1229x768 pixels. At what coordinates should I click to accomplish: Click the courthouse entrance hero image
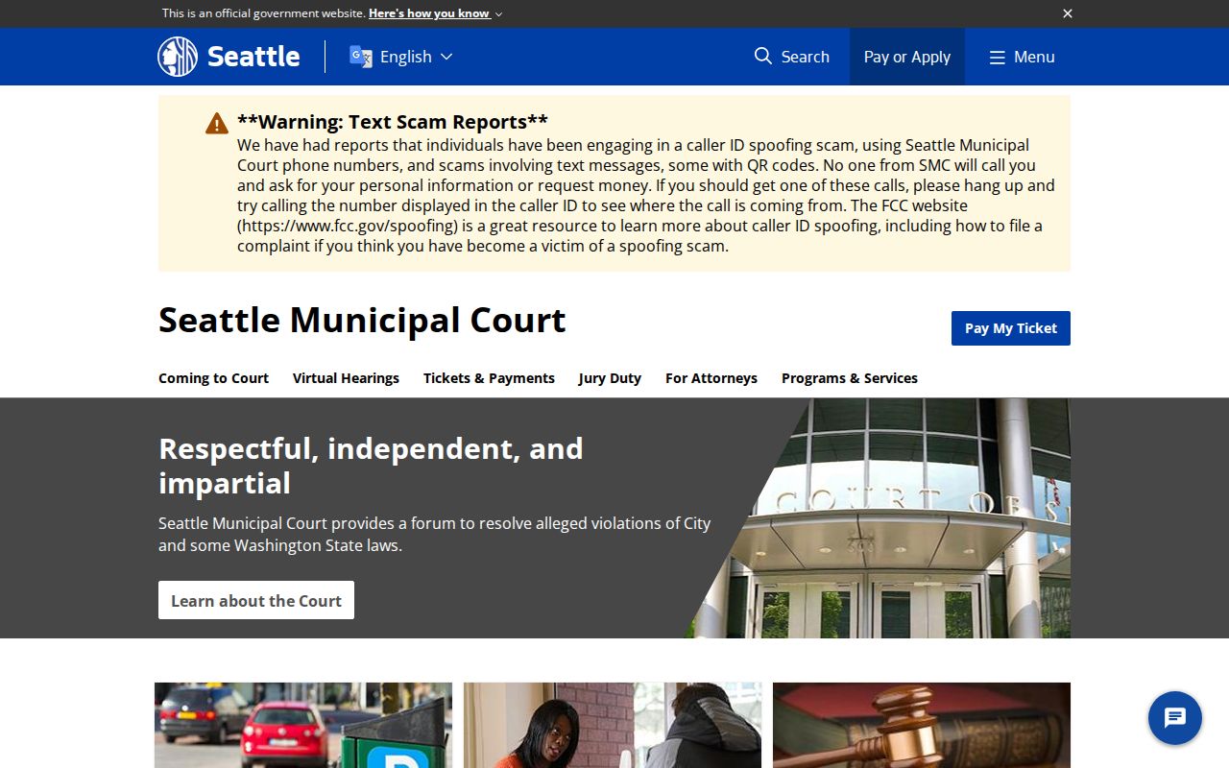878,518
